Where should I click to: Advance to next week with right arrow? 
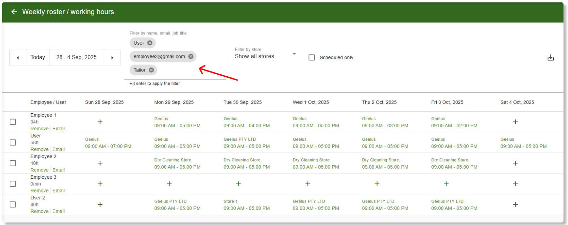coord(112,57)
